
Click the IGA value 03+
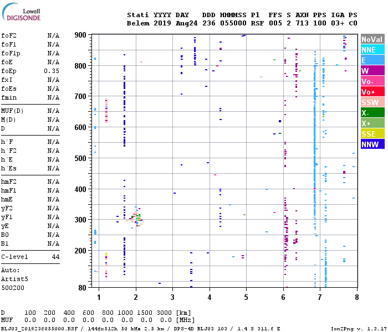338,23
